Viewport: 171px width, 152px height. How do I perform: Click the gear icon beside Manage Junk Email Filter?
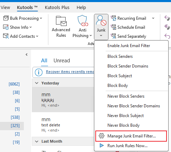pyautogui.click(x=102, y=136)
